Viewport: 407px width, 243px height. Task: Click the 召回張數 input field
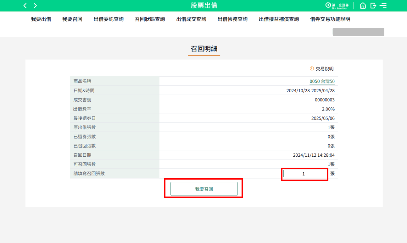pos(305,174)
